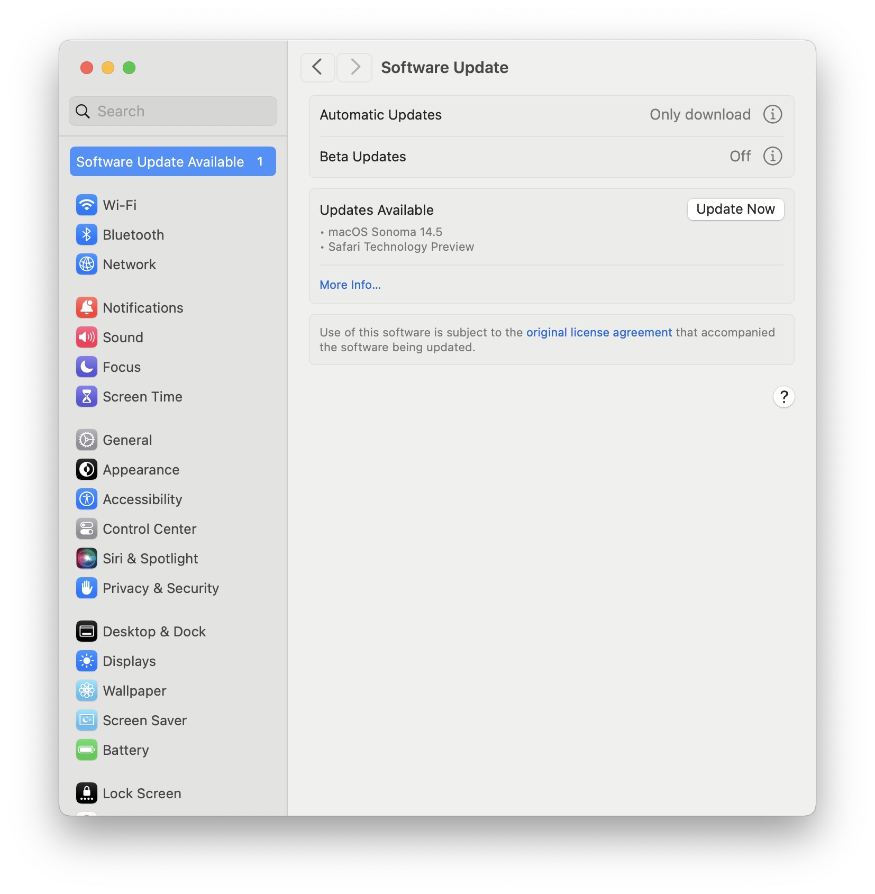
Task: Select the Focus moon icon
Action: (86, 367)
